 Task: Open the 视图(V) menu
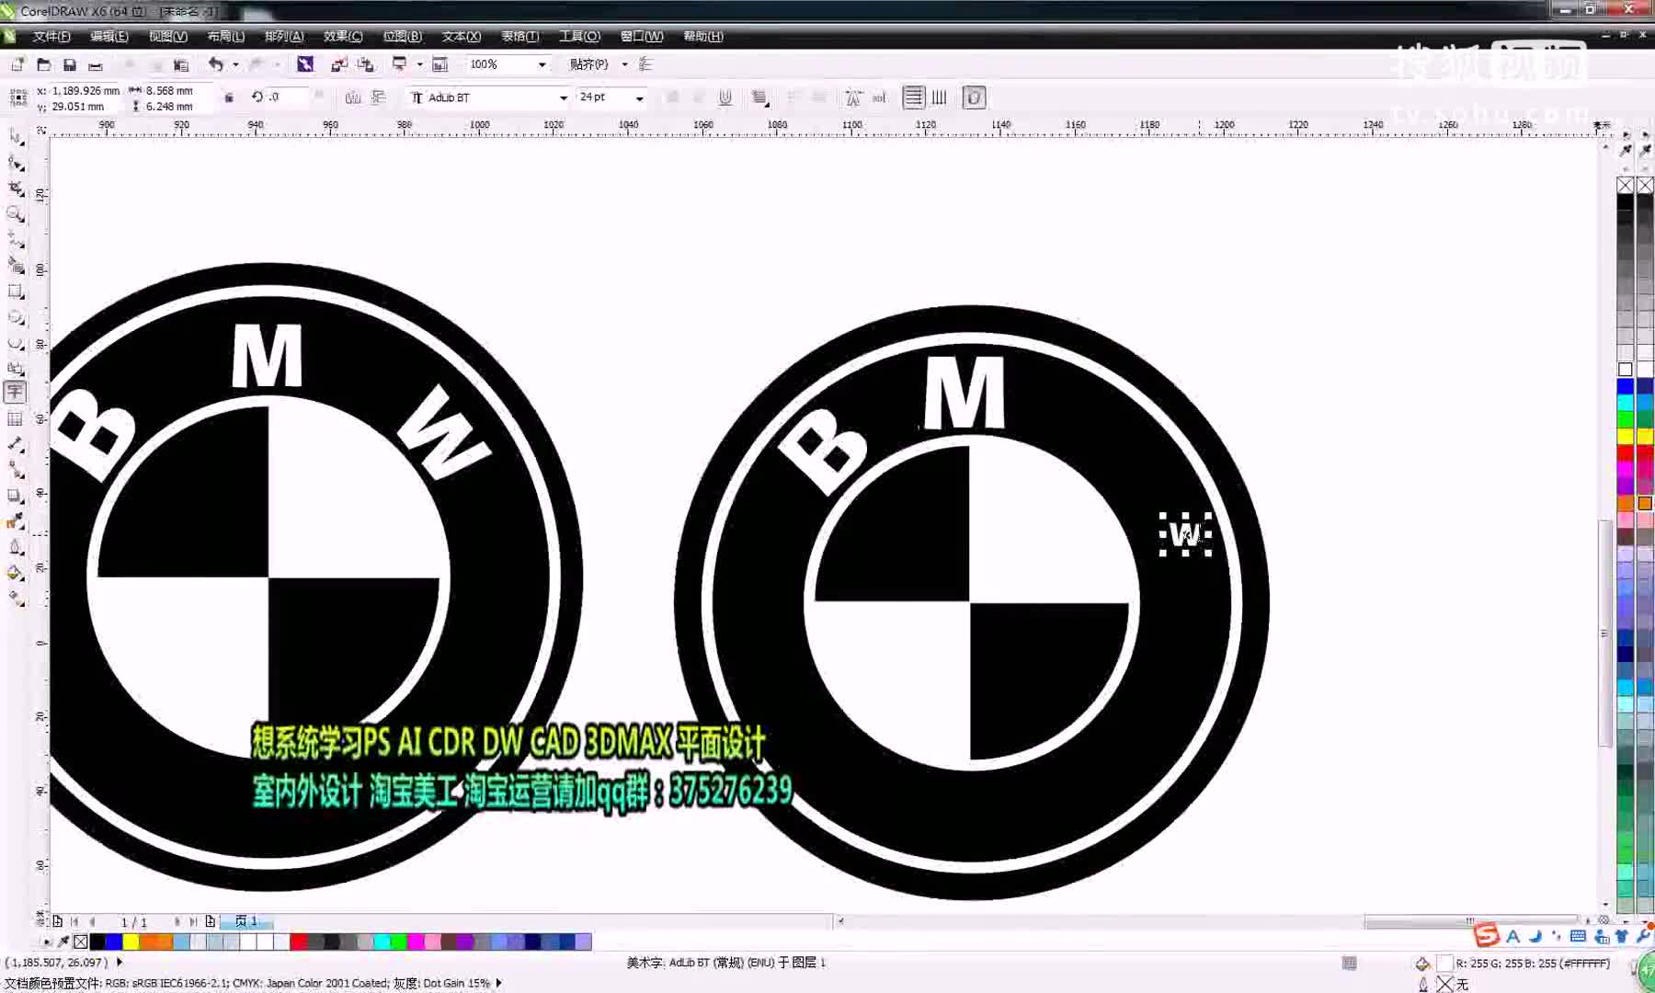pyautogui.click(x=168, y=37)
